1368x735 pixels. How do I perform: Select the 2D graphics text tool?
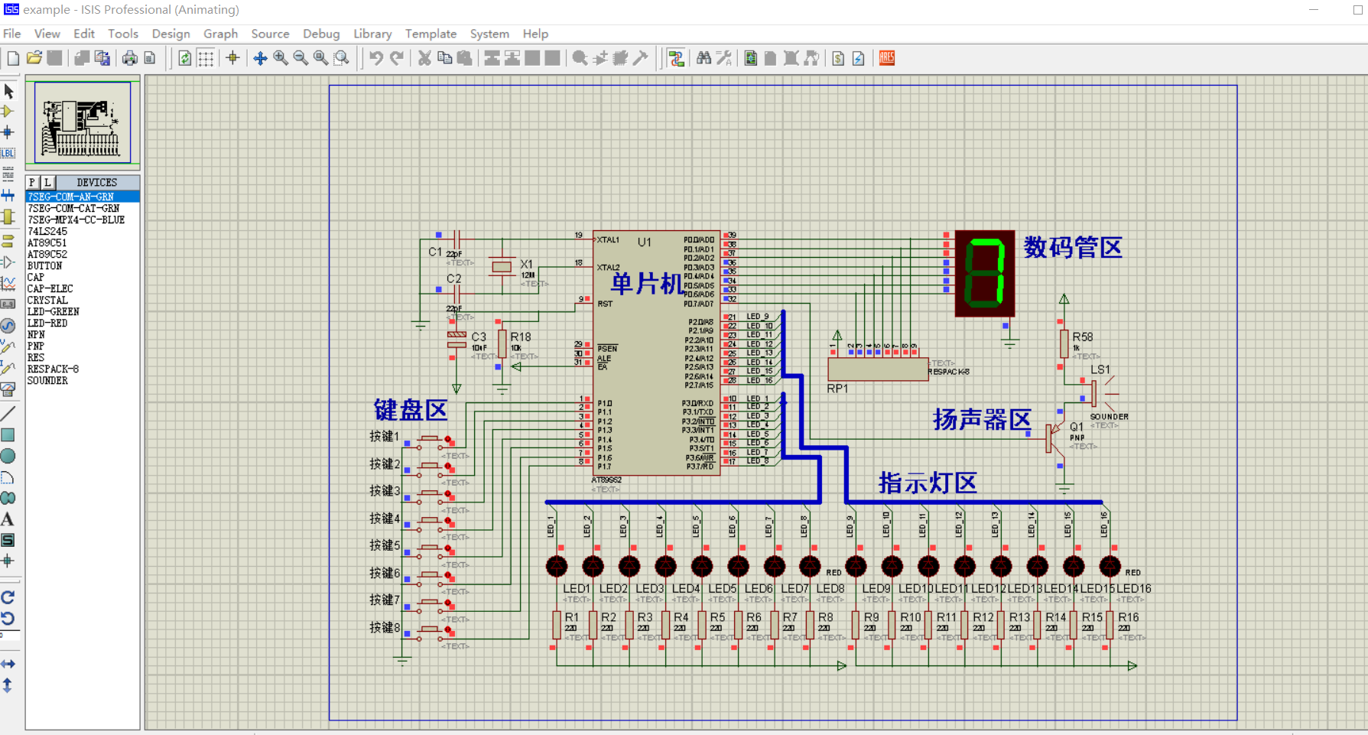coord(8,519)
